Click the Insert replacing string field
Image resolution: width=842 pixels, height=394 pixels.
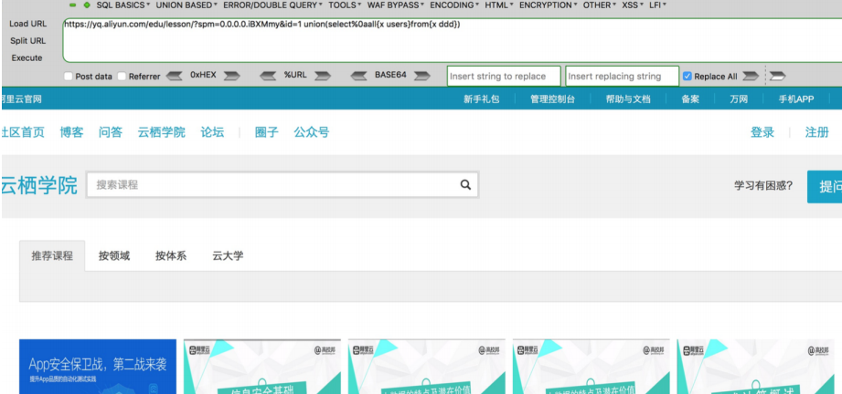pyautogui.click(x=622, y=76)
